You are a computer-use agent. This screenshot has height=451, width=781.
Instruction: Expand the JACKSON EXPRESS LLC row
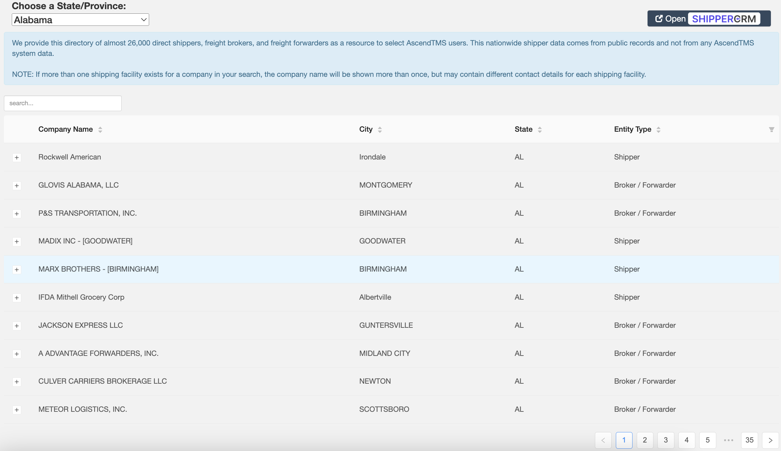click(x=17, y=326)
